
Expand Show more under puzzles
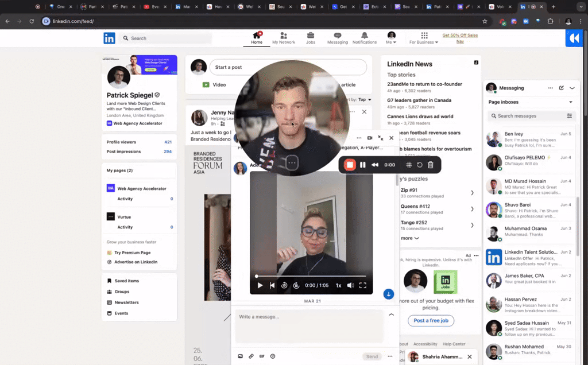pos(410,238)
